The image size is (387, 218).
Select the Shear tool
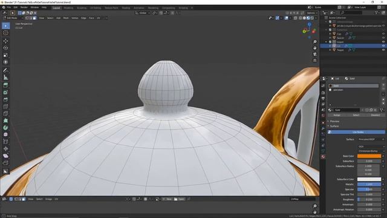click(x=5, y=156)
